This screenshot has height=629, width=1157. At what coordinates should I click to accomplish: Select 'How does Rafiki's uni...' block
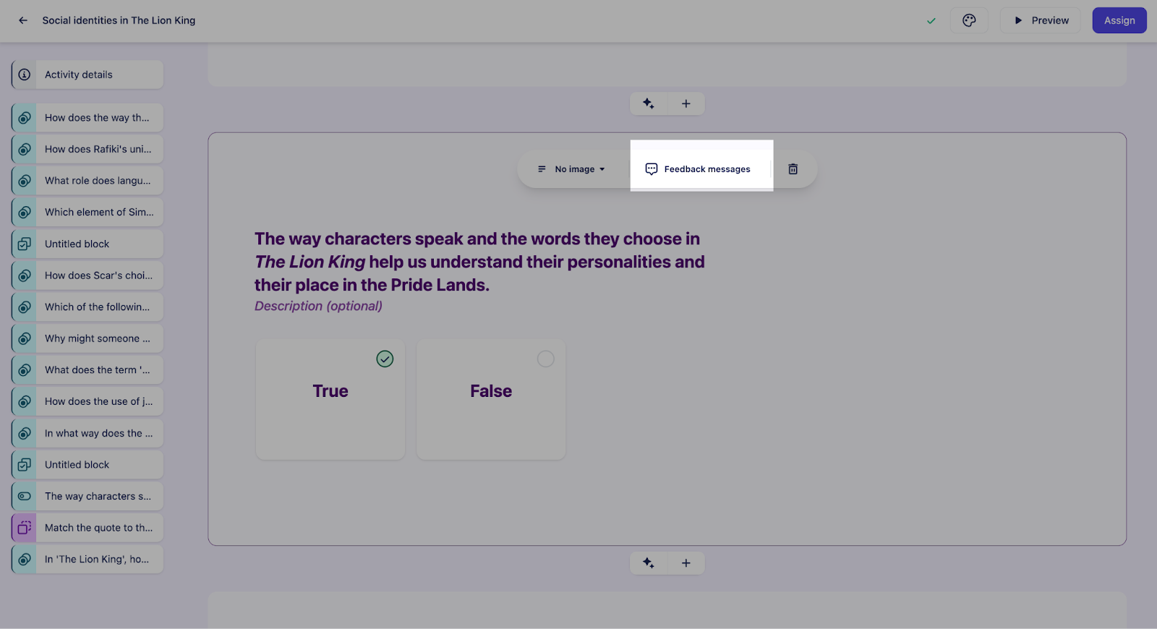87,149
